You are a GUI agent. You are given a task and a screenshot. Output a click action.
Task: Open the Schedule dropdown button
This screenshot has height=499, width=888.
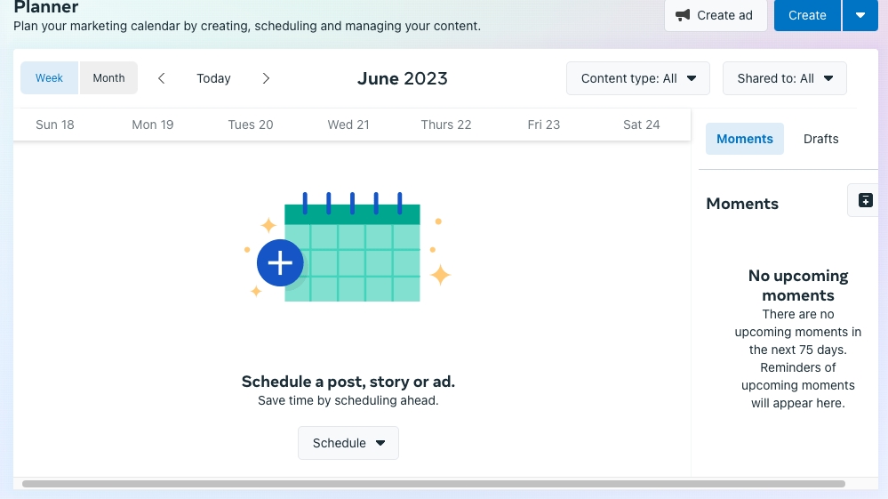click(348, 443)
